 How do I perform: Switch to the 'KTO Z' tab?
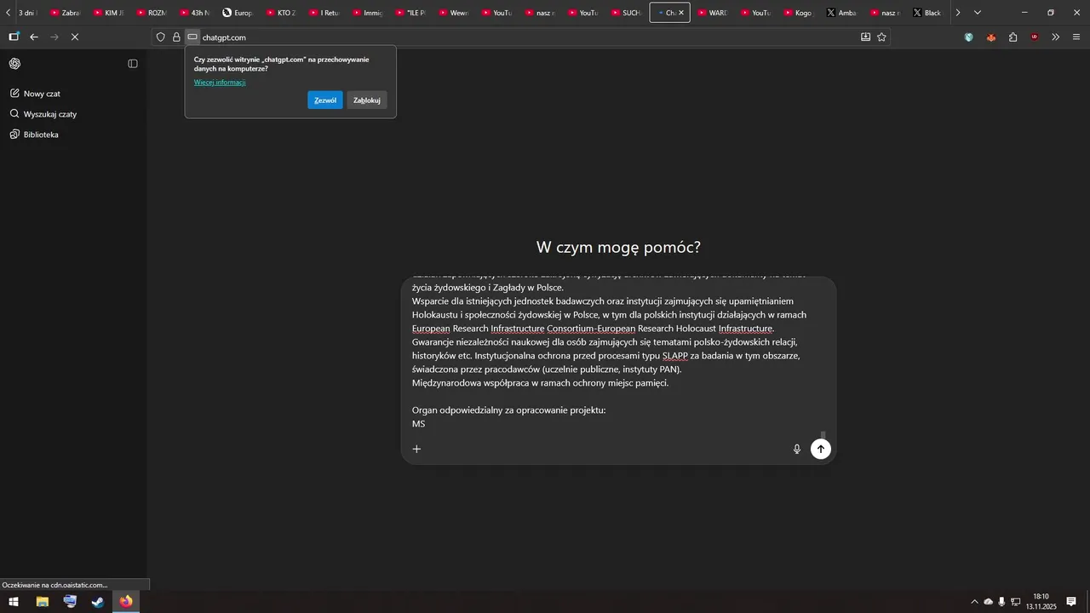281,13
